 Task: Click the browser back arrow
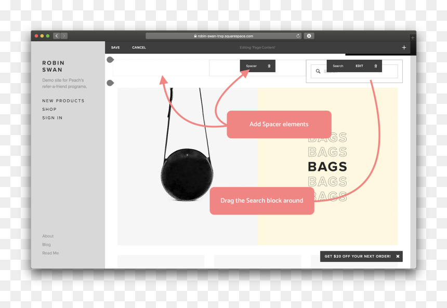tap(57, 36)
